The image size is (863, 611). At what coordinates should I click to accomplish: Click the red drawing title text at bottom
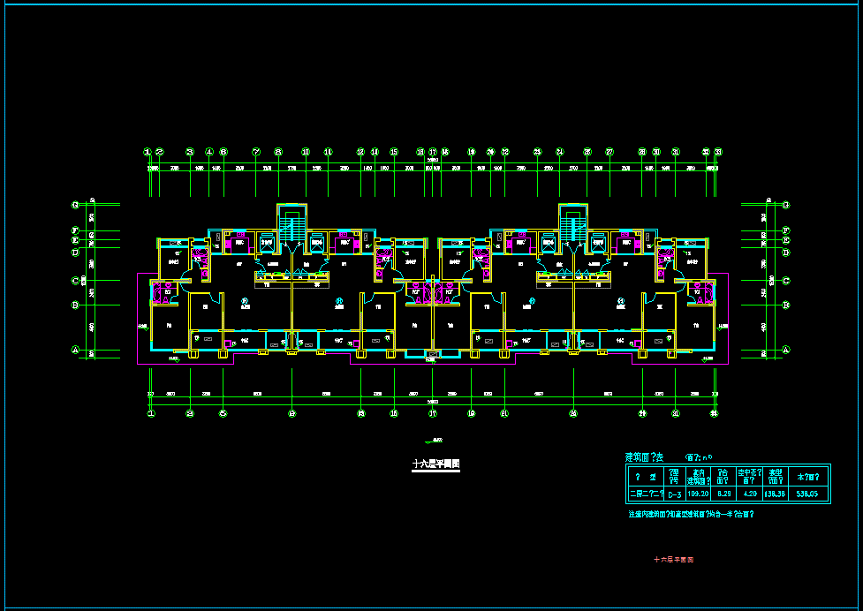[673, 560]
